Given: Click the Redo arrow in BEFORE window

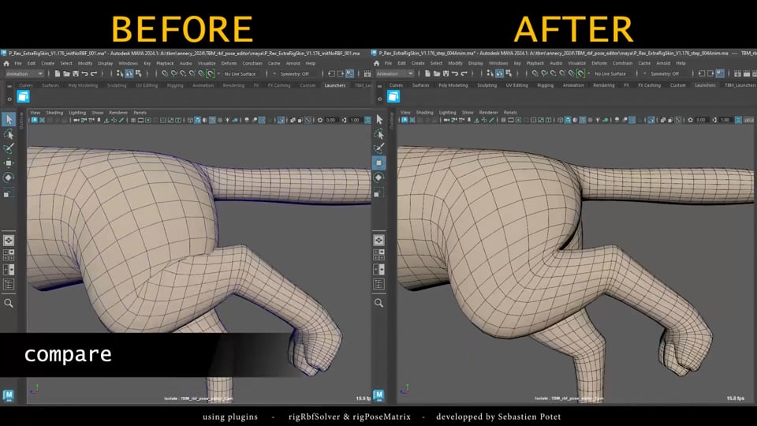Looking at the screenshot, I should click(x=94, y=74).
